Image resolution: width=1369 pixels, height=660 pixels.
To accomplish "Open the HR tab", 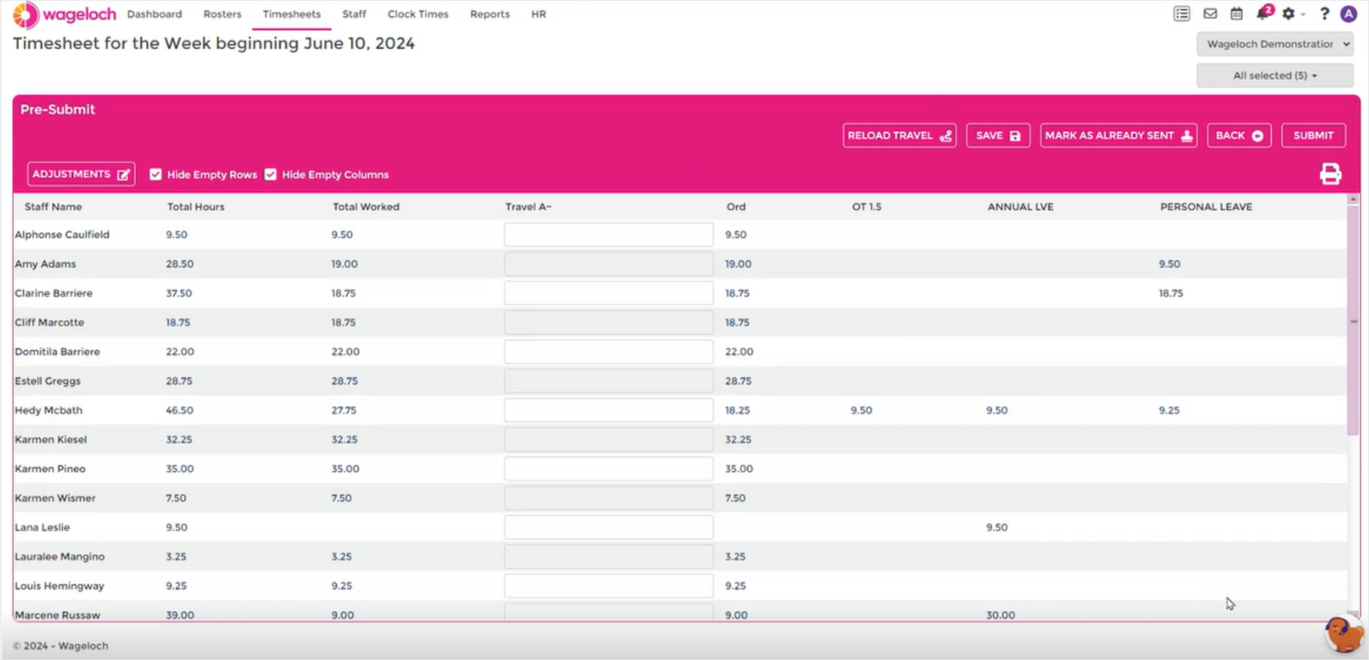I will [x=538, y=14].
